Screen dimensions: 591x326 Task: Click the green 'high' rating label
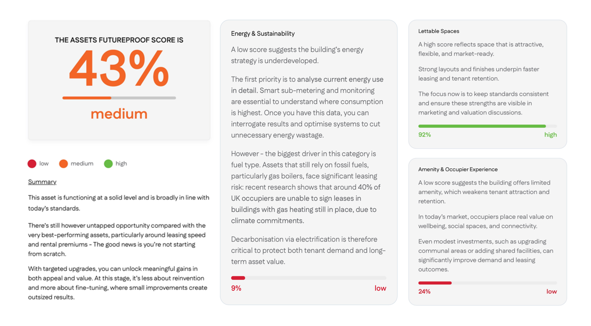click(550, 135)
